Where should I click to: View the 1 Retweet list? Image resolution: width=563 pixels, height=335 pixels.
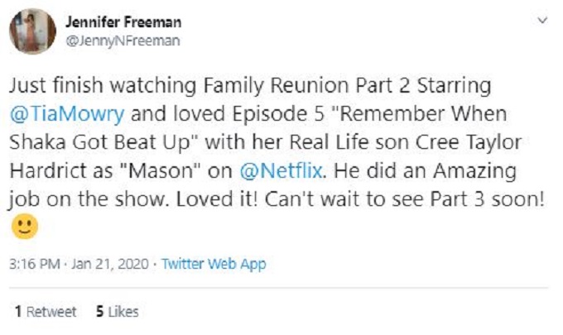pyautogui.click(x=46, y=312)
